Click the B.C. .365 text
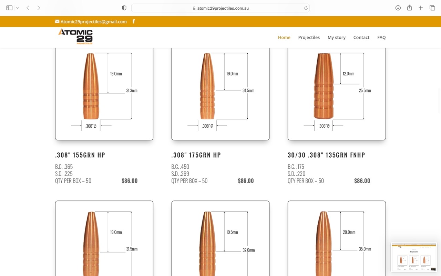This screenshot has height=276, width=441. 64,167
